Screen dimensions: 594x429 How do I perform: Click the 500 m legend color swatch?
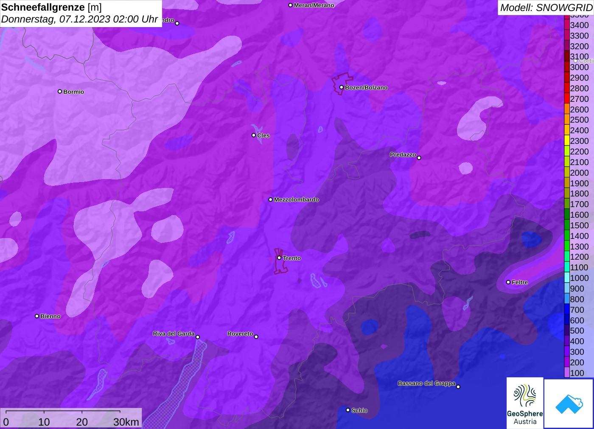pyautogui.click(x=567, y=331)
